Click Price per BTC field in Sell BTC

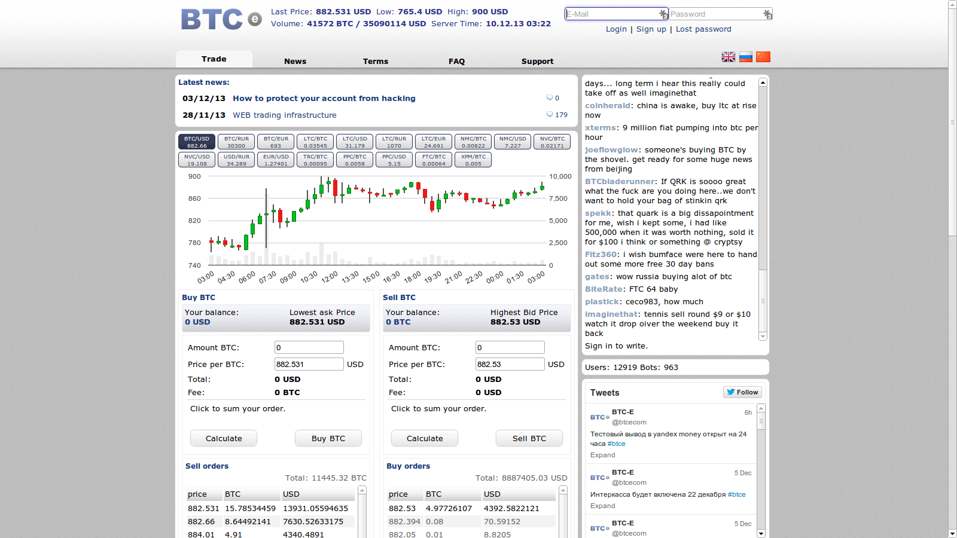[x=510, y=364]
